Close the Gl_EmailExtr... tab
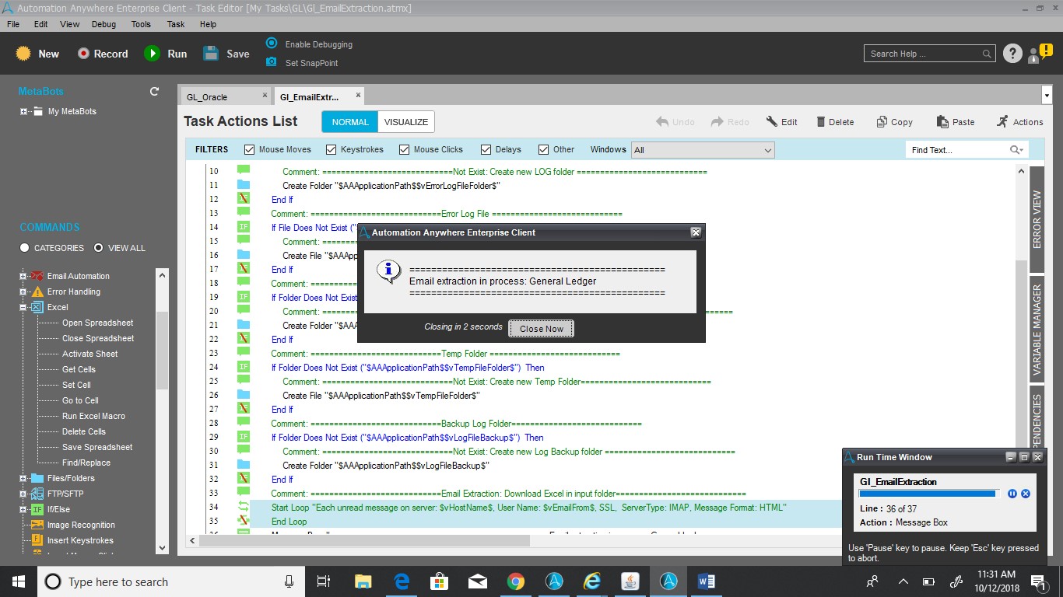This screenshot has width=1063, height=597. tap(358, 96)
